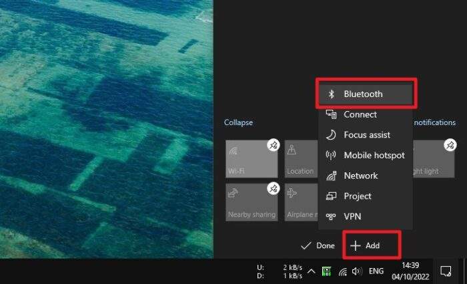Image resolution: width=467 pixels, height=284 pixels.
Task: Select the Network option in the menu
Action: pyautogui.click(x=366, y=176)
